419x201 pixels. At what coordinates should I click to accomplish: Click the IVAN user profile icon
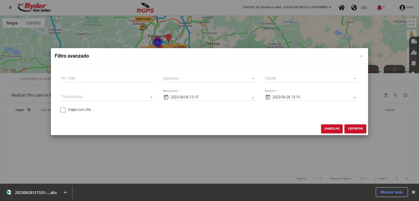[x=402, y=8]
